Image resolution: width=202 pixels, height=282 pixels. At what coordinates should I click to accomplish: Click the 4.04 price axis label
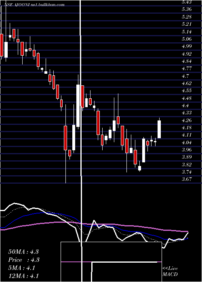(x=187, y=143)
